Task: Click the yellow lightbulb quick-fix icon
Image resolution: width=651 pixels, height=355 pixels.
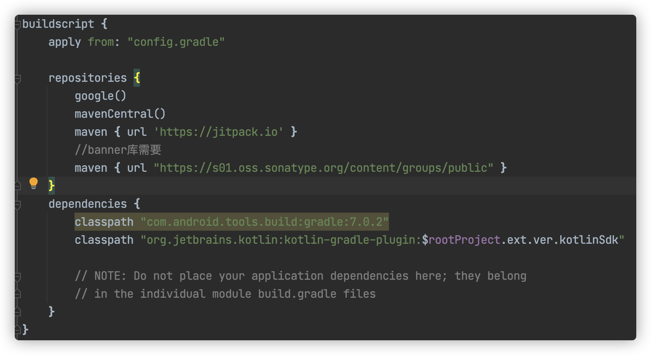Action: click(x=34, y=183)
